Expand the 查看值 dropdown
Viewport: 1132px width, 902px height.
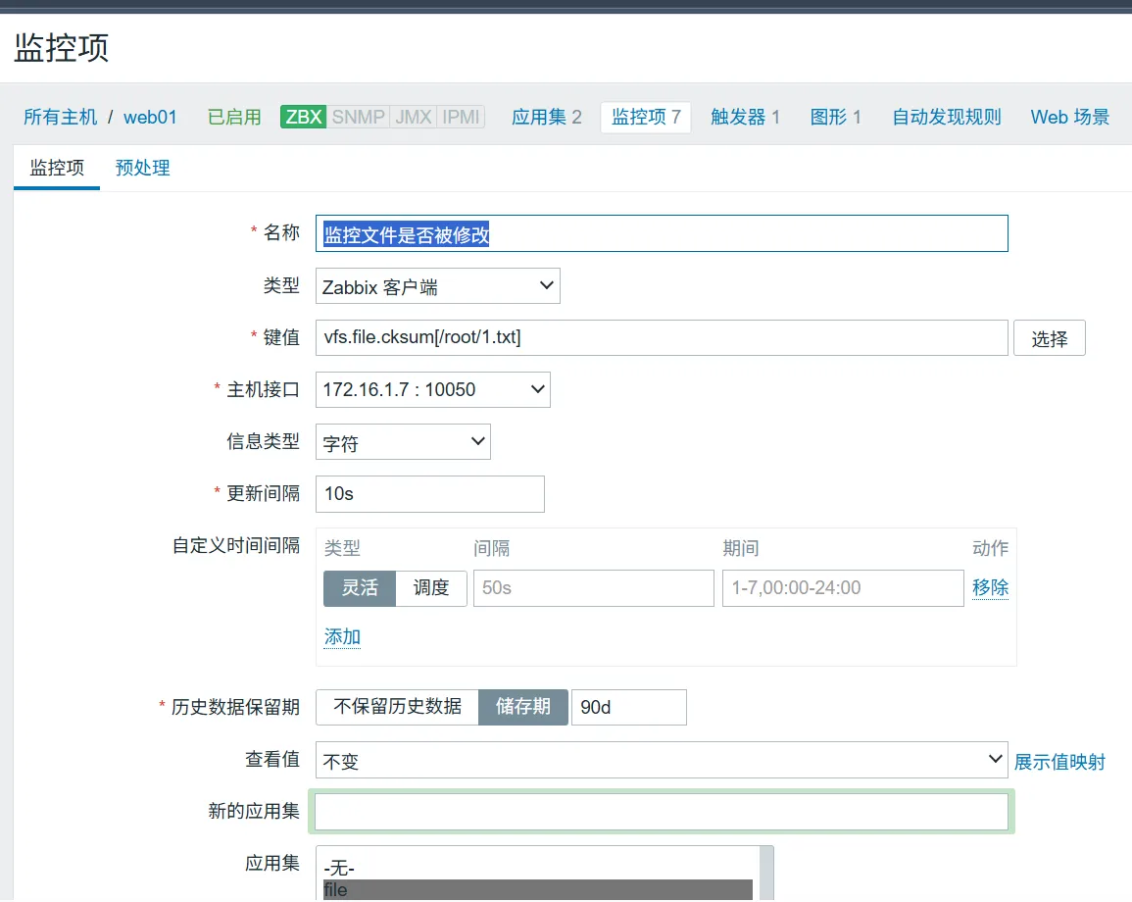tap(661, 760)
